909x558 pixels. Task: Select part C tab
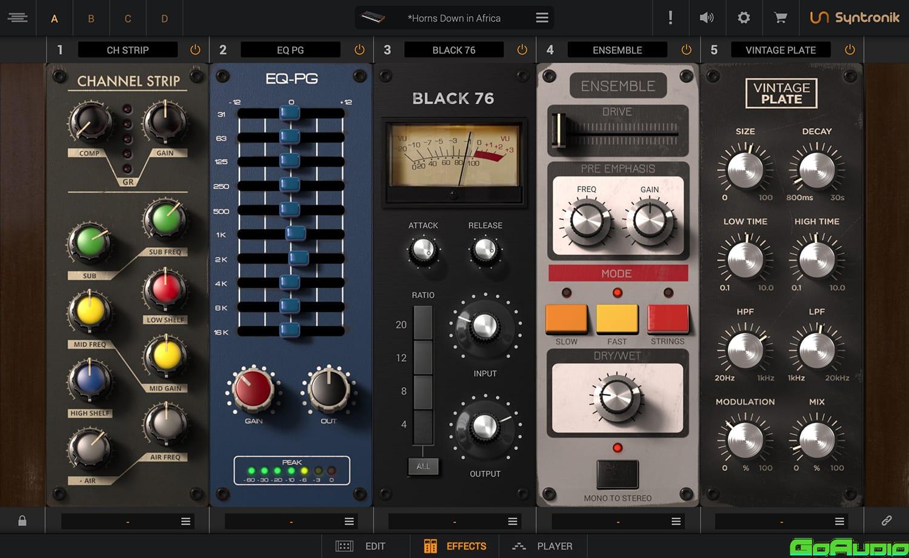[128, 18]
